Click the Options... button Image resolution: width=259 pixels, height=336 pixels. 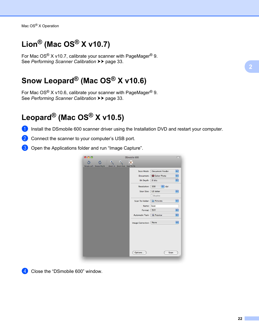[140, 252]
